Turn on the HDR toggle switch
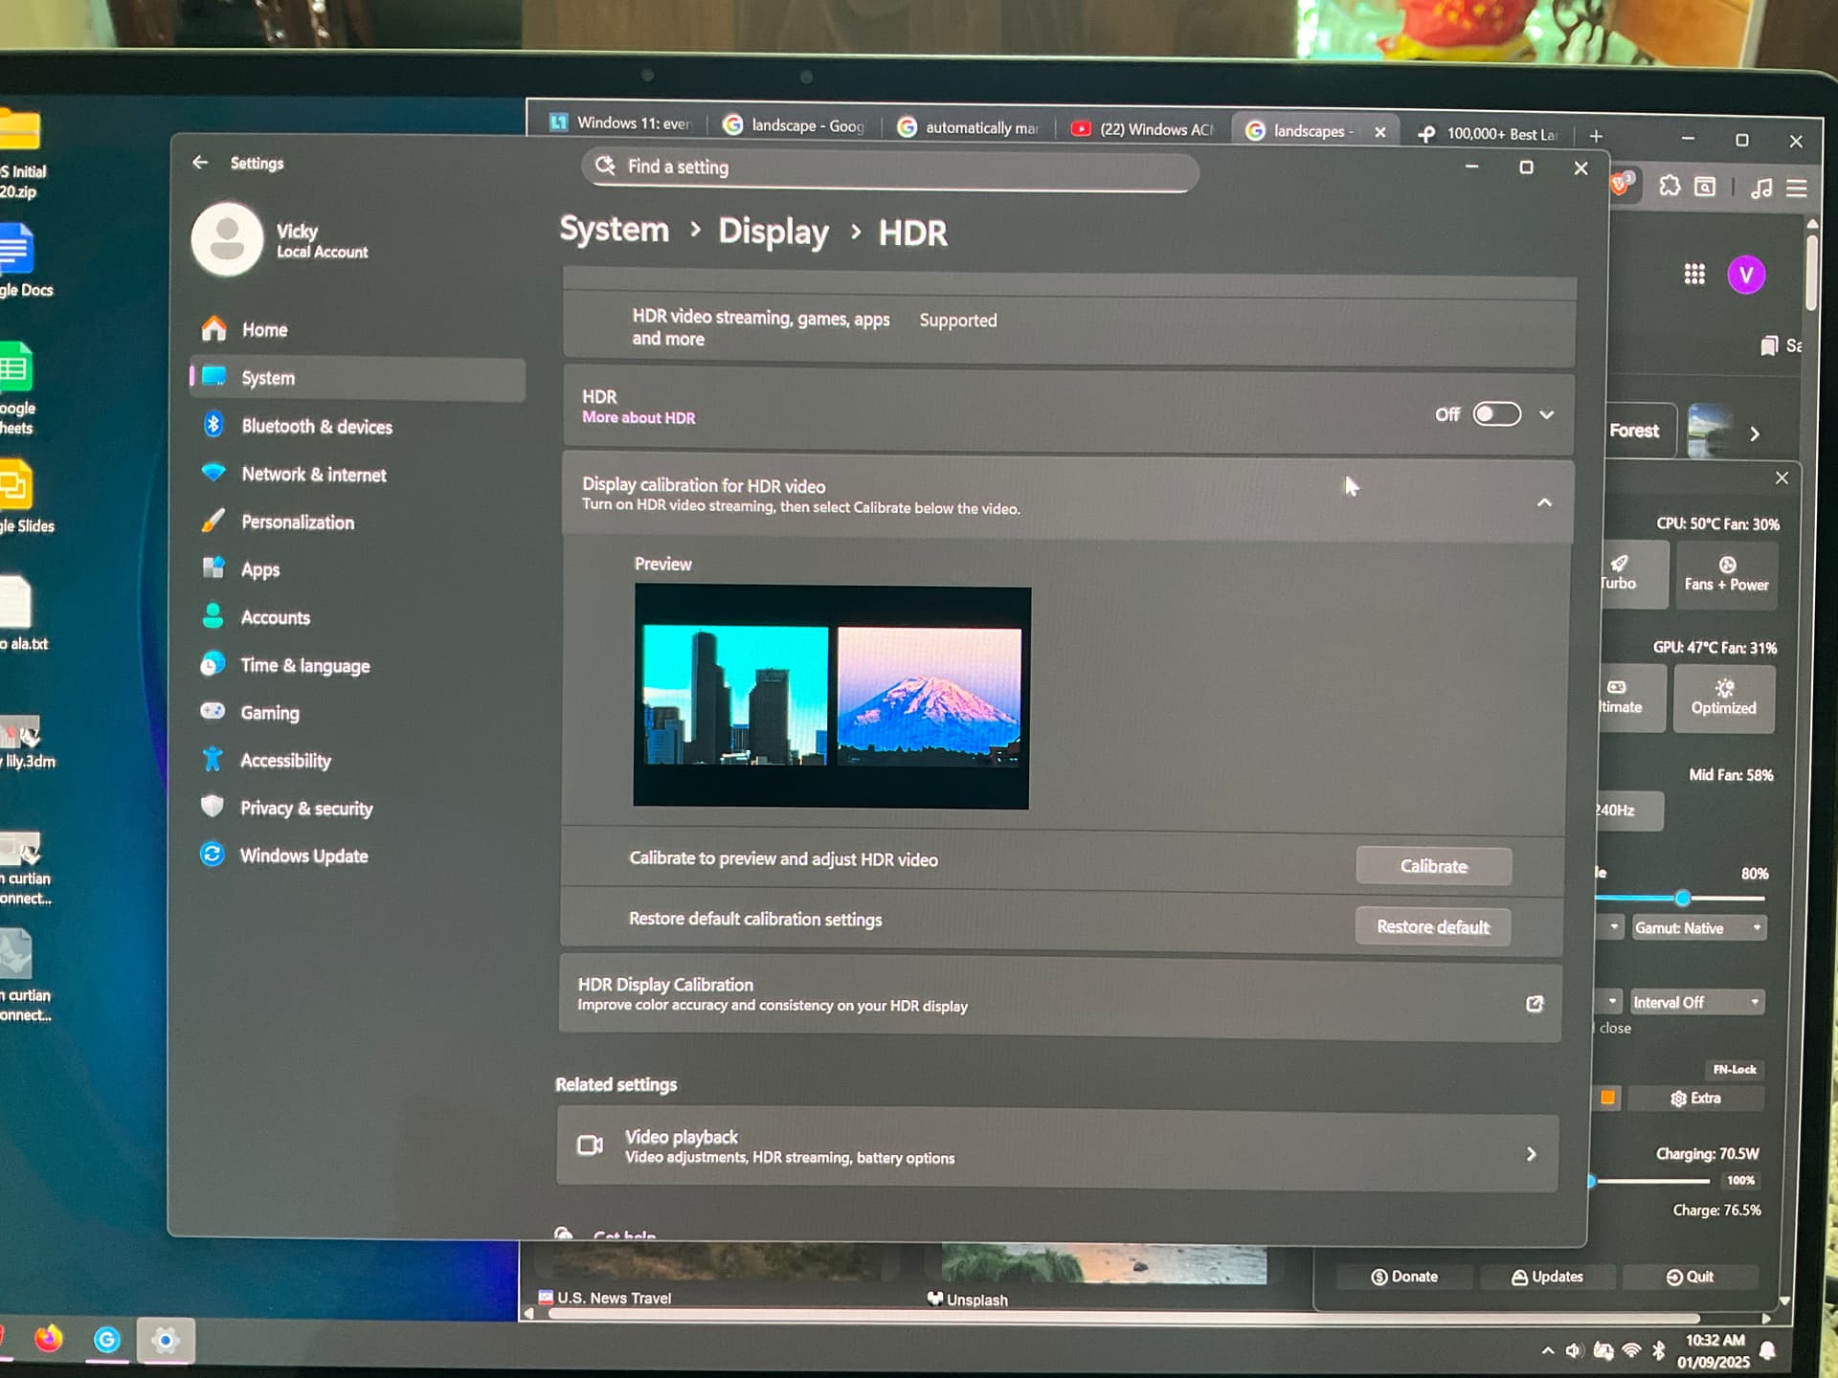This screenshot has height=1378, width=1838. [1496, 414]
